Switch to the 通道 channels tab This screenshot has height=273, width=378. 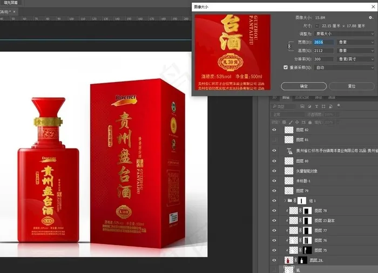point(332,97)
